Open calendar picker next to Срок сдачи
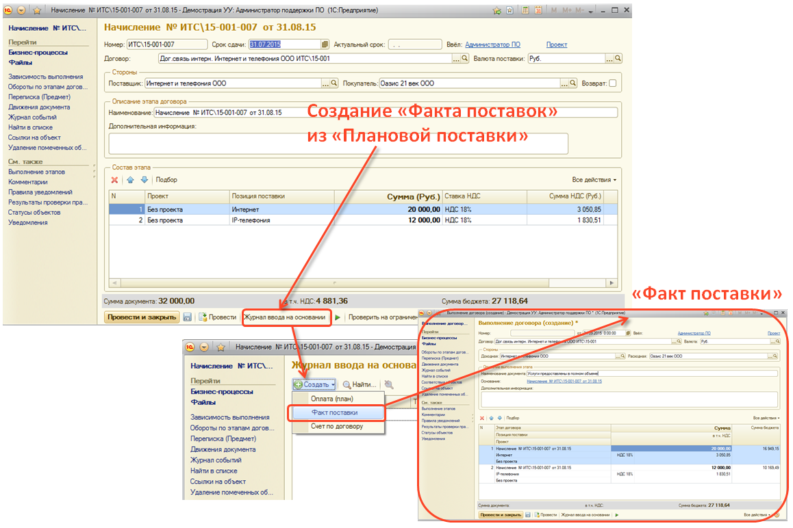Screen dimensions: 793x528 (325, 44)
